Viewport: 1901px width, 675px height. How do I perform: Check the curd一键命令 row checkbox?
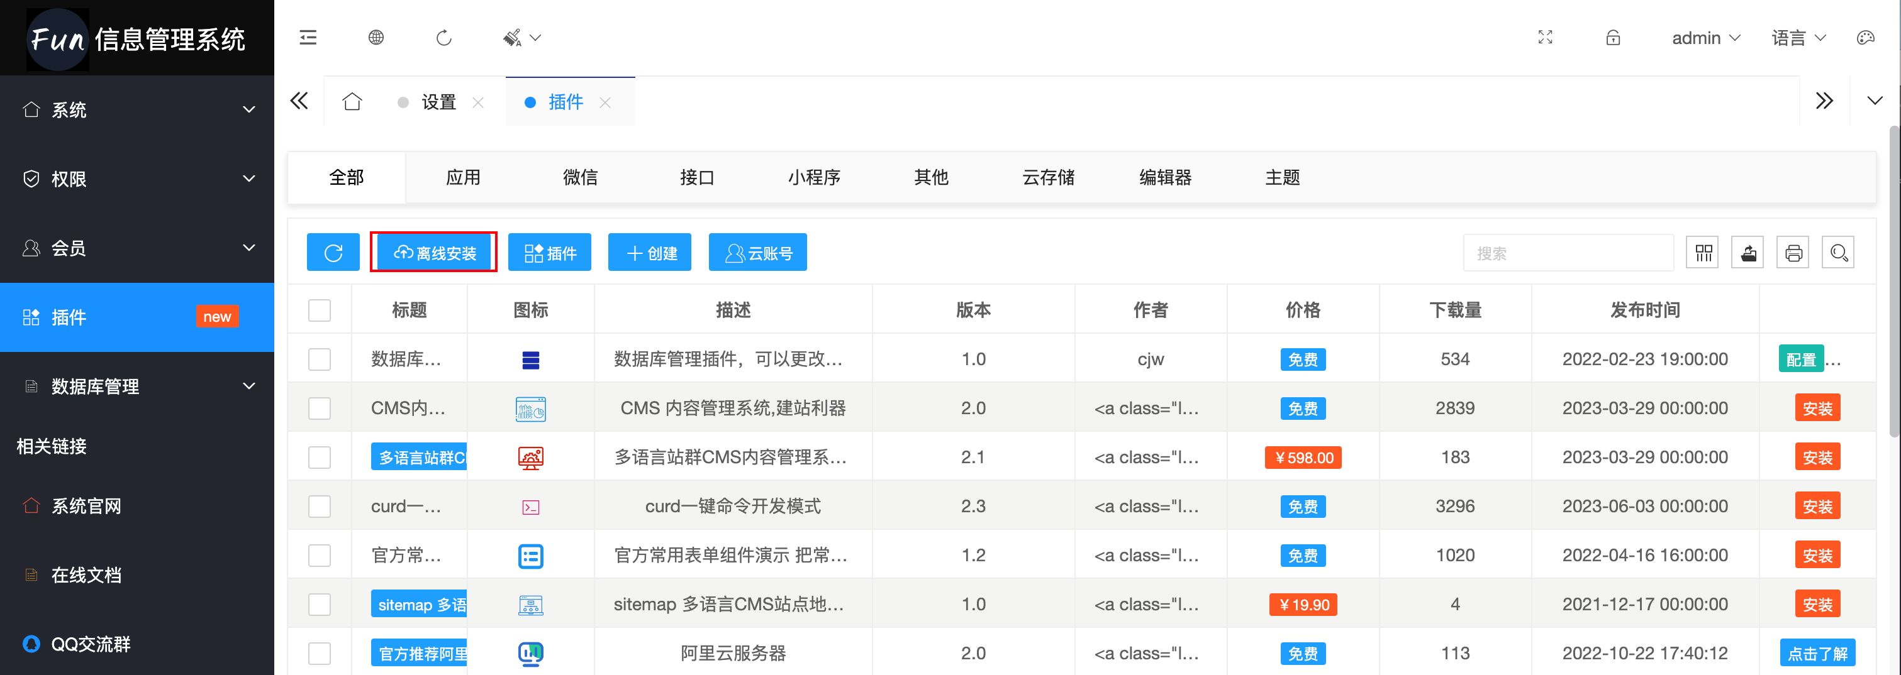[x=320, y=507]
